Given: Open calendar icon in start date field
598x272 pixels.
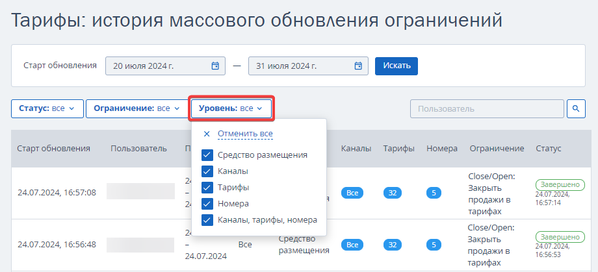Looking at the screenshot, I should (x=215, y=66).
